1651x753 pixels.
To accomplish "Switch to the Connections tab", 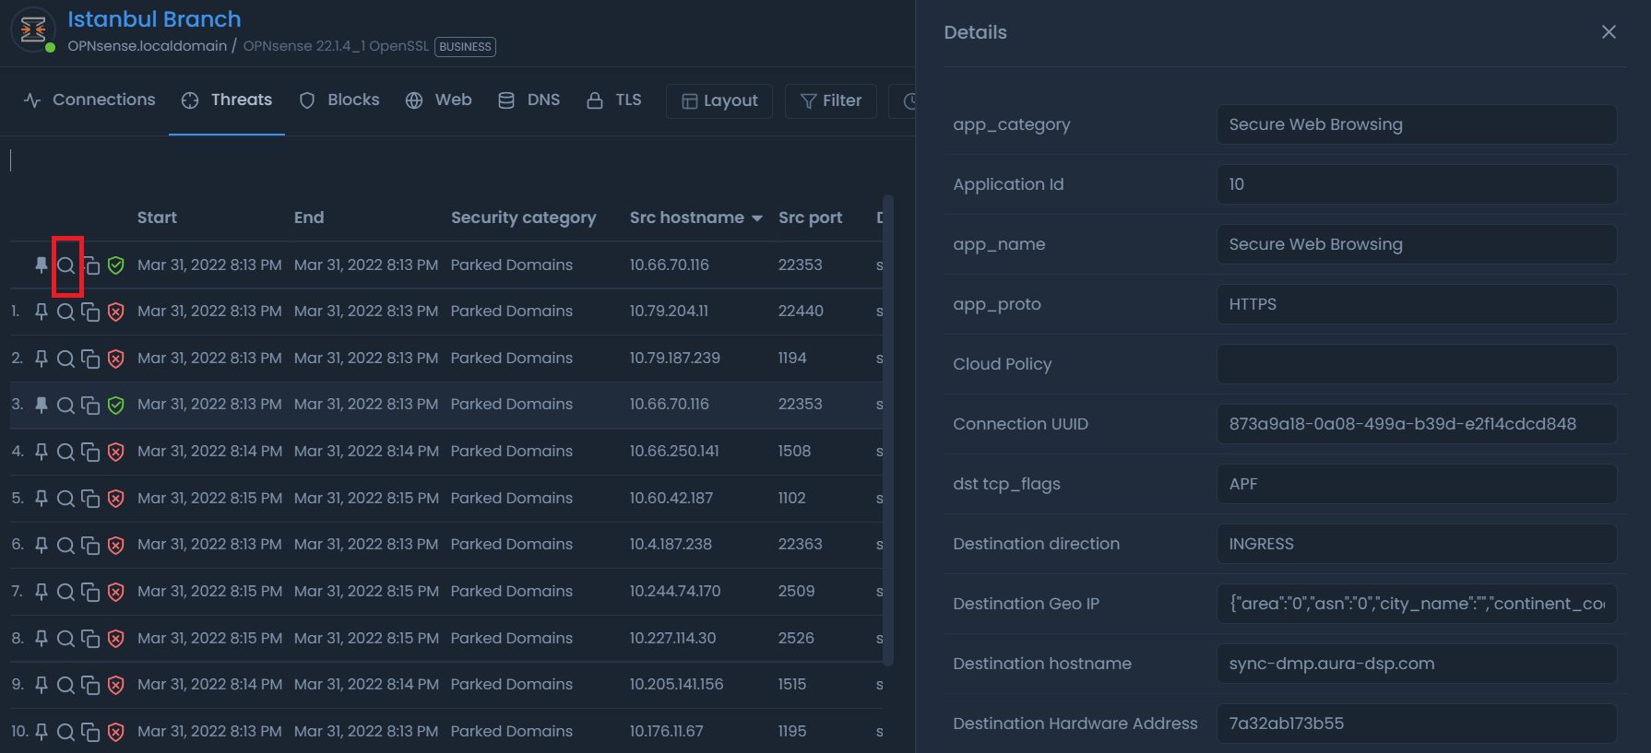I will click(x=89, y=100).
